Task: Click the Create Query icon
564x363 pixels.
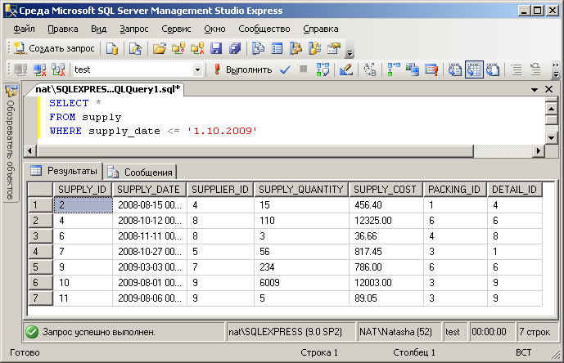Action: click(x=20, y=48)
